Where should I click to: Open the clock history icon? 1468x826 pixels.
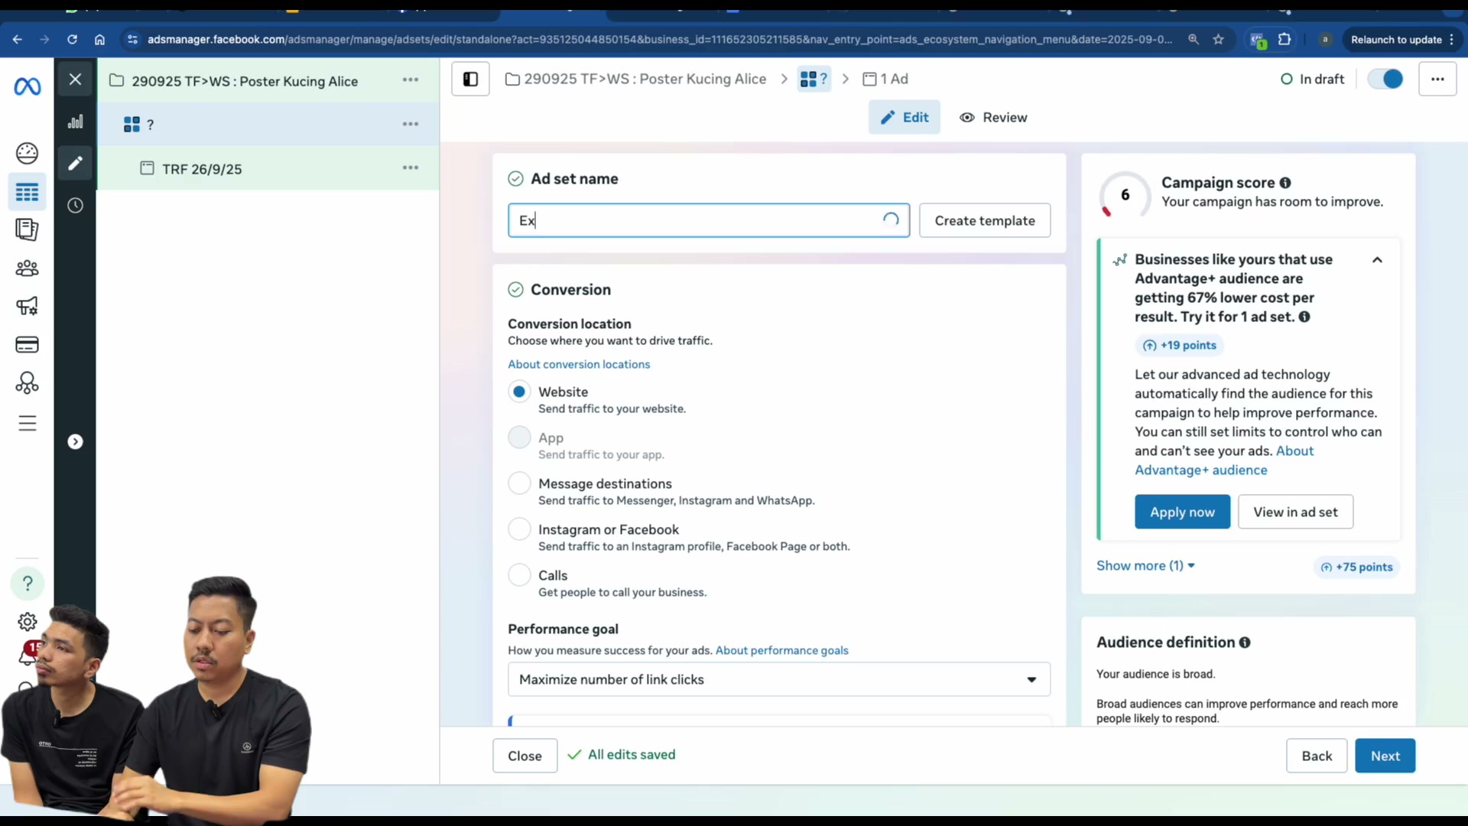click(x=75, y=205)
